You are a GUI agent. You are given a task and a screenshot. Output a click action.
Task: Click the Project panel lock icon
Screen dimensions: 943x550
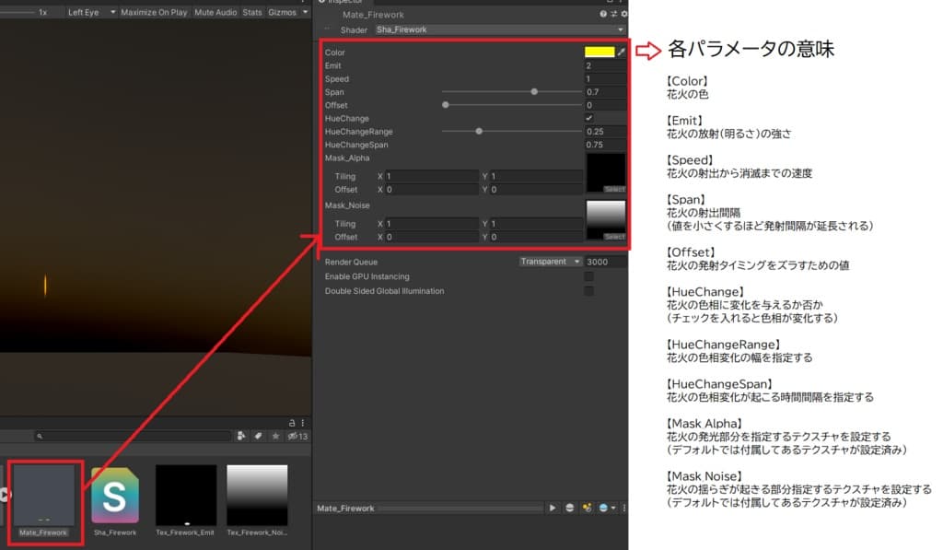click(x=292, y=423)
